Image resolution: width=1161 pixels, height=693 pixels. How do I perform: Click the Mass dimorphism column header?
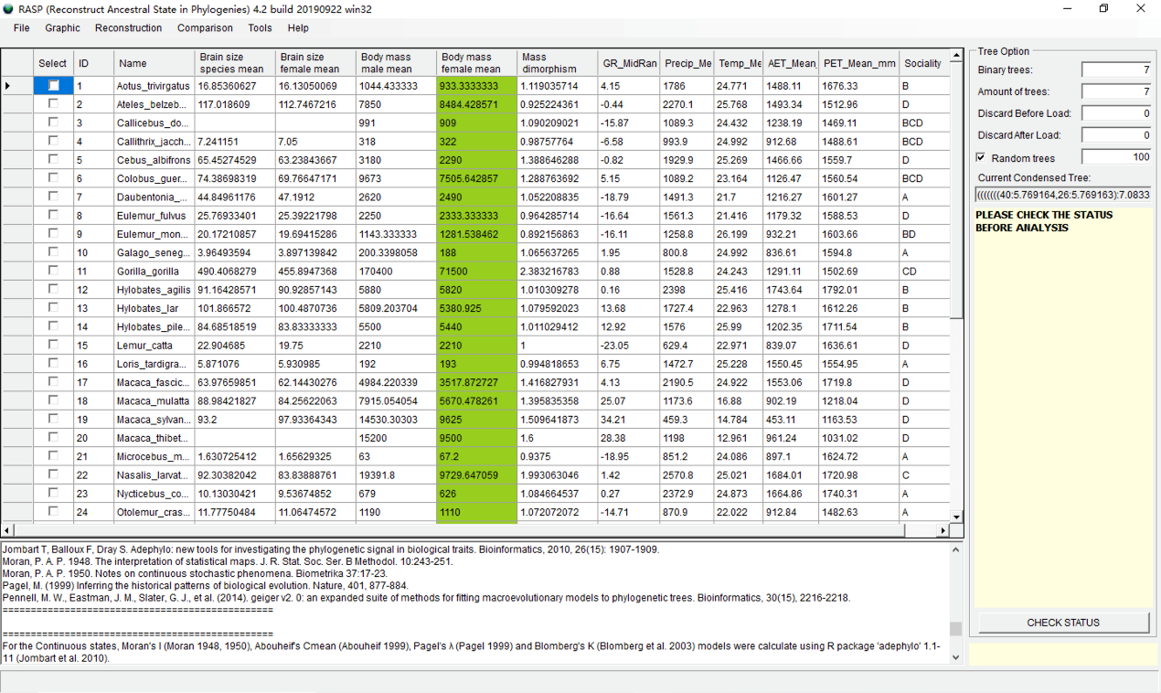point(557,63)
